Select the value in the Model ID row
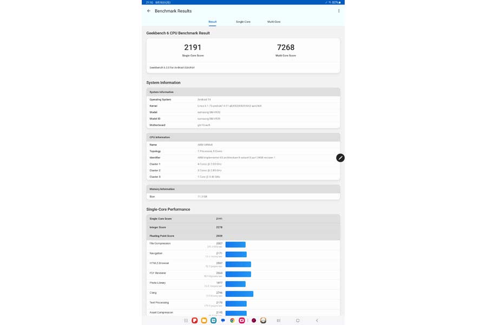The height and width of the screenshot is (325, 487). click(x=209, y=119)
